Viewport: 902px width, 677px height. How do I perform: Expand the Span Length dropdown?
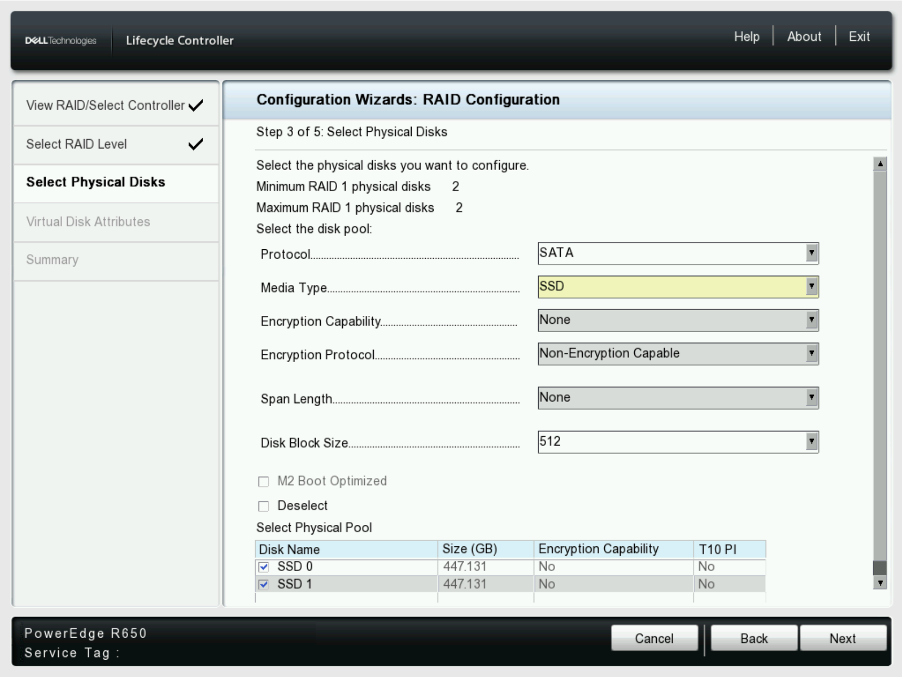(x=812, y=398)
